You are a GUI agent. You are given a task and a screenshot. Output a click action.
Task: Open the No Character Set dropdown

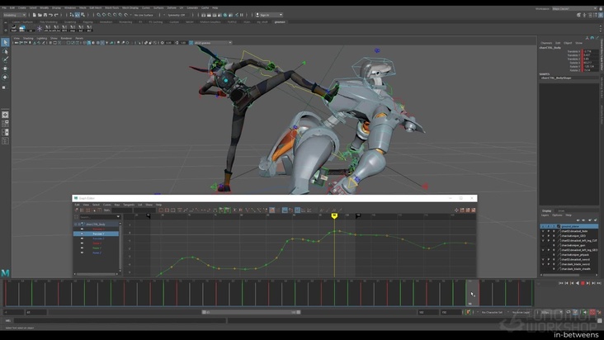pos(493,313)
